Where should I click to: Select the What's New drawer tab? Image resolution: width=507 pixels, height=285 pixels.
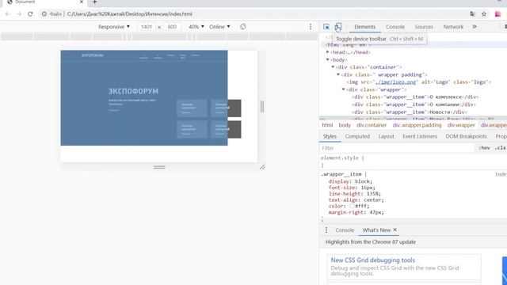coord(376,230)
